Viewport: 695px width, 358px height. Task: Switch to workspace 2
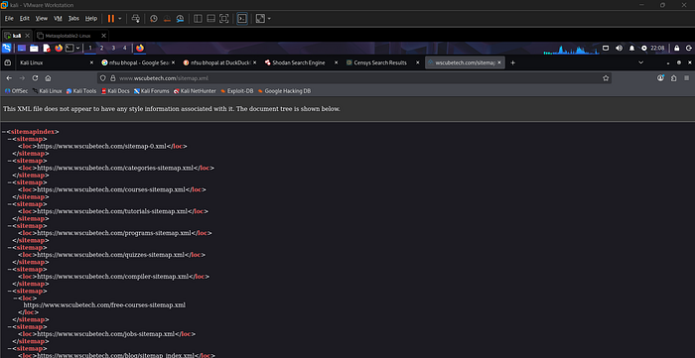(101, 48)
